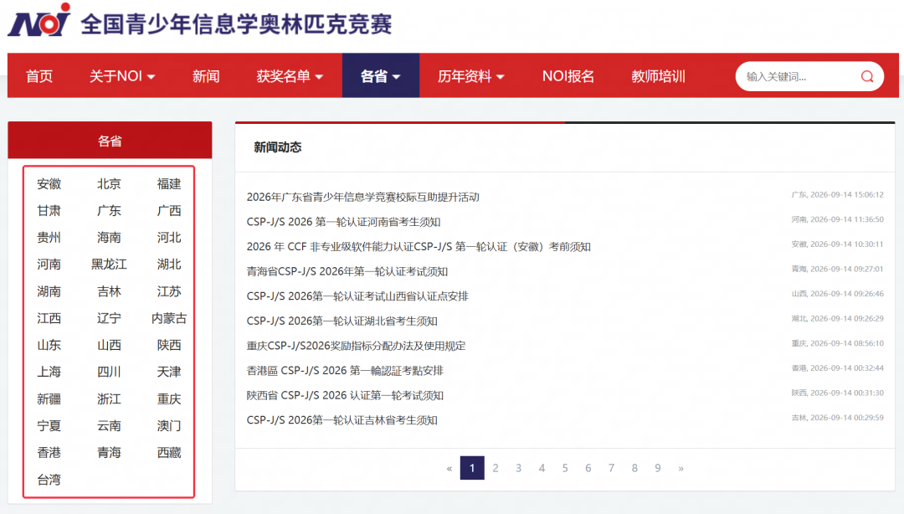
Task: Open the 湖北省考生须知 news article
Action: [x=342, y=321]
